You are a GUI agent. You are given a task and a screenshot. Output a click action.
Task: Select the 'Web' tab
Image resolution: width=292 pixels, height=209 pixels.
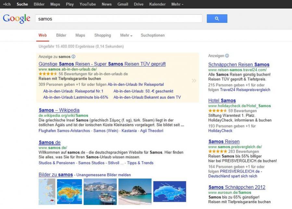(43, 35)
